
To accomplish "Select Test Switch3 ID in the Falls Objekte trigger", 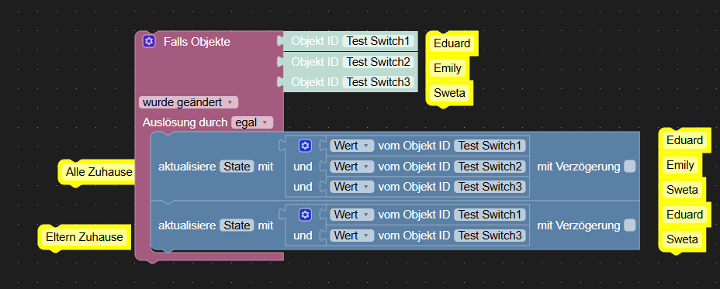I will (x=378, y=81).
